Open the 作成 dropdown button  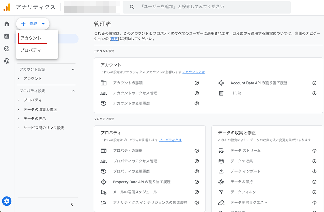point(33,24)
